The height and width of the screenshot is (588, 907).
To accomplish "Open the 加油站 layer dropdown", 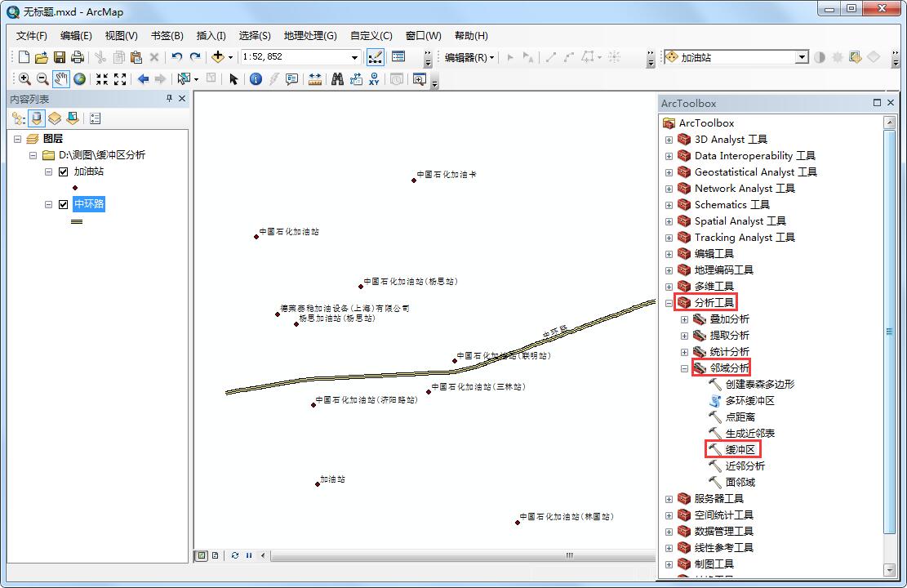I will (x=801, y=56).
